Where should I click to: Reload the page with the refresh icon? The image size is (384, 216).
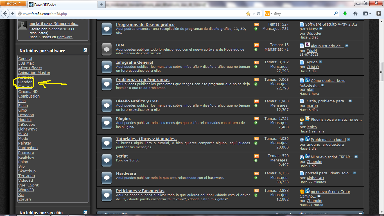point(259,13)
